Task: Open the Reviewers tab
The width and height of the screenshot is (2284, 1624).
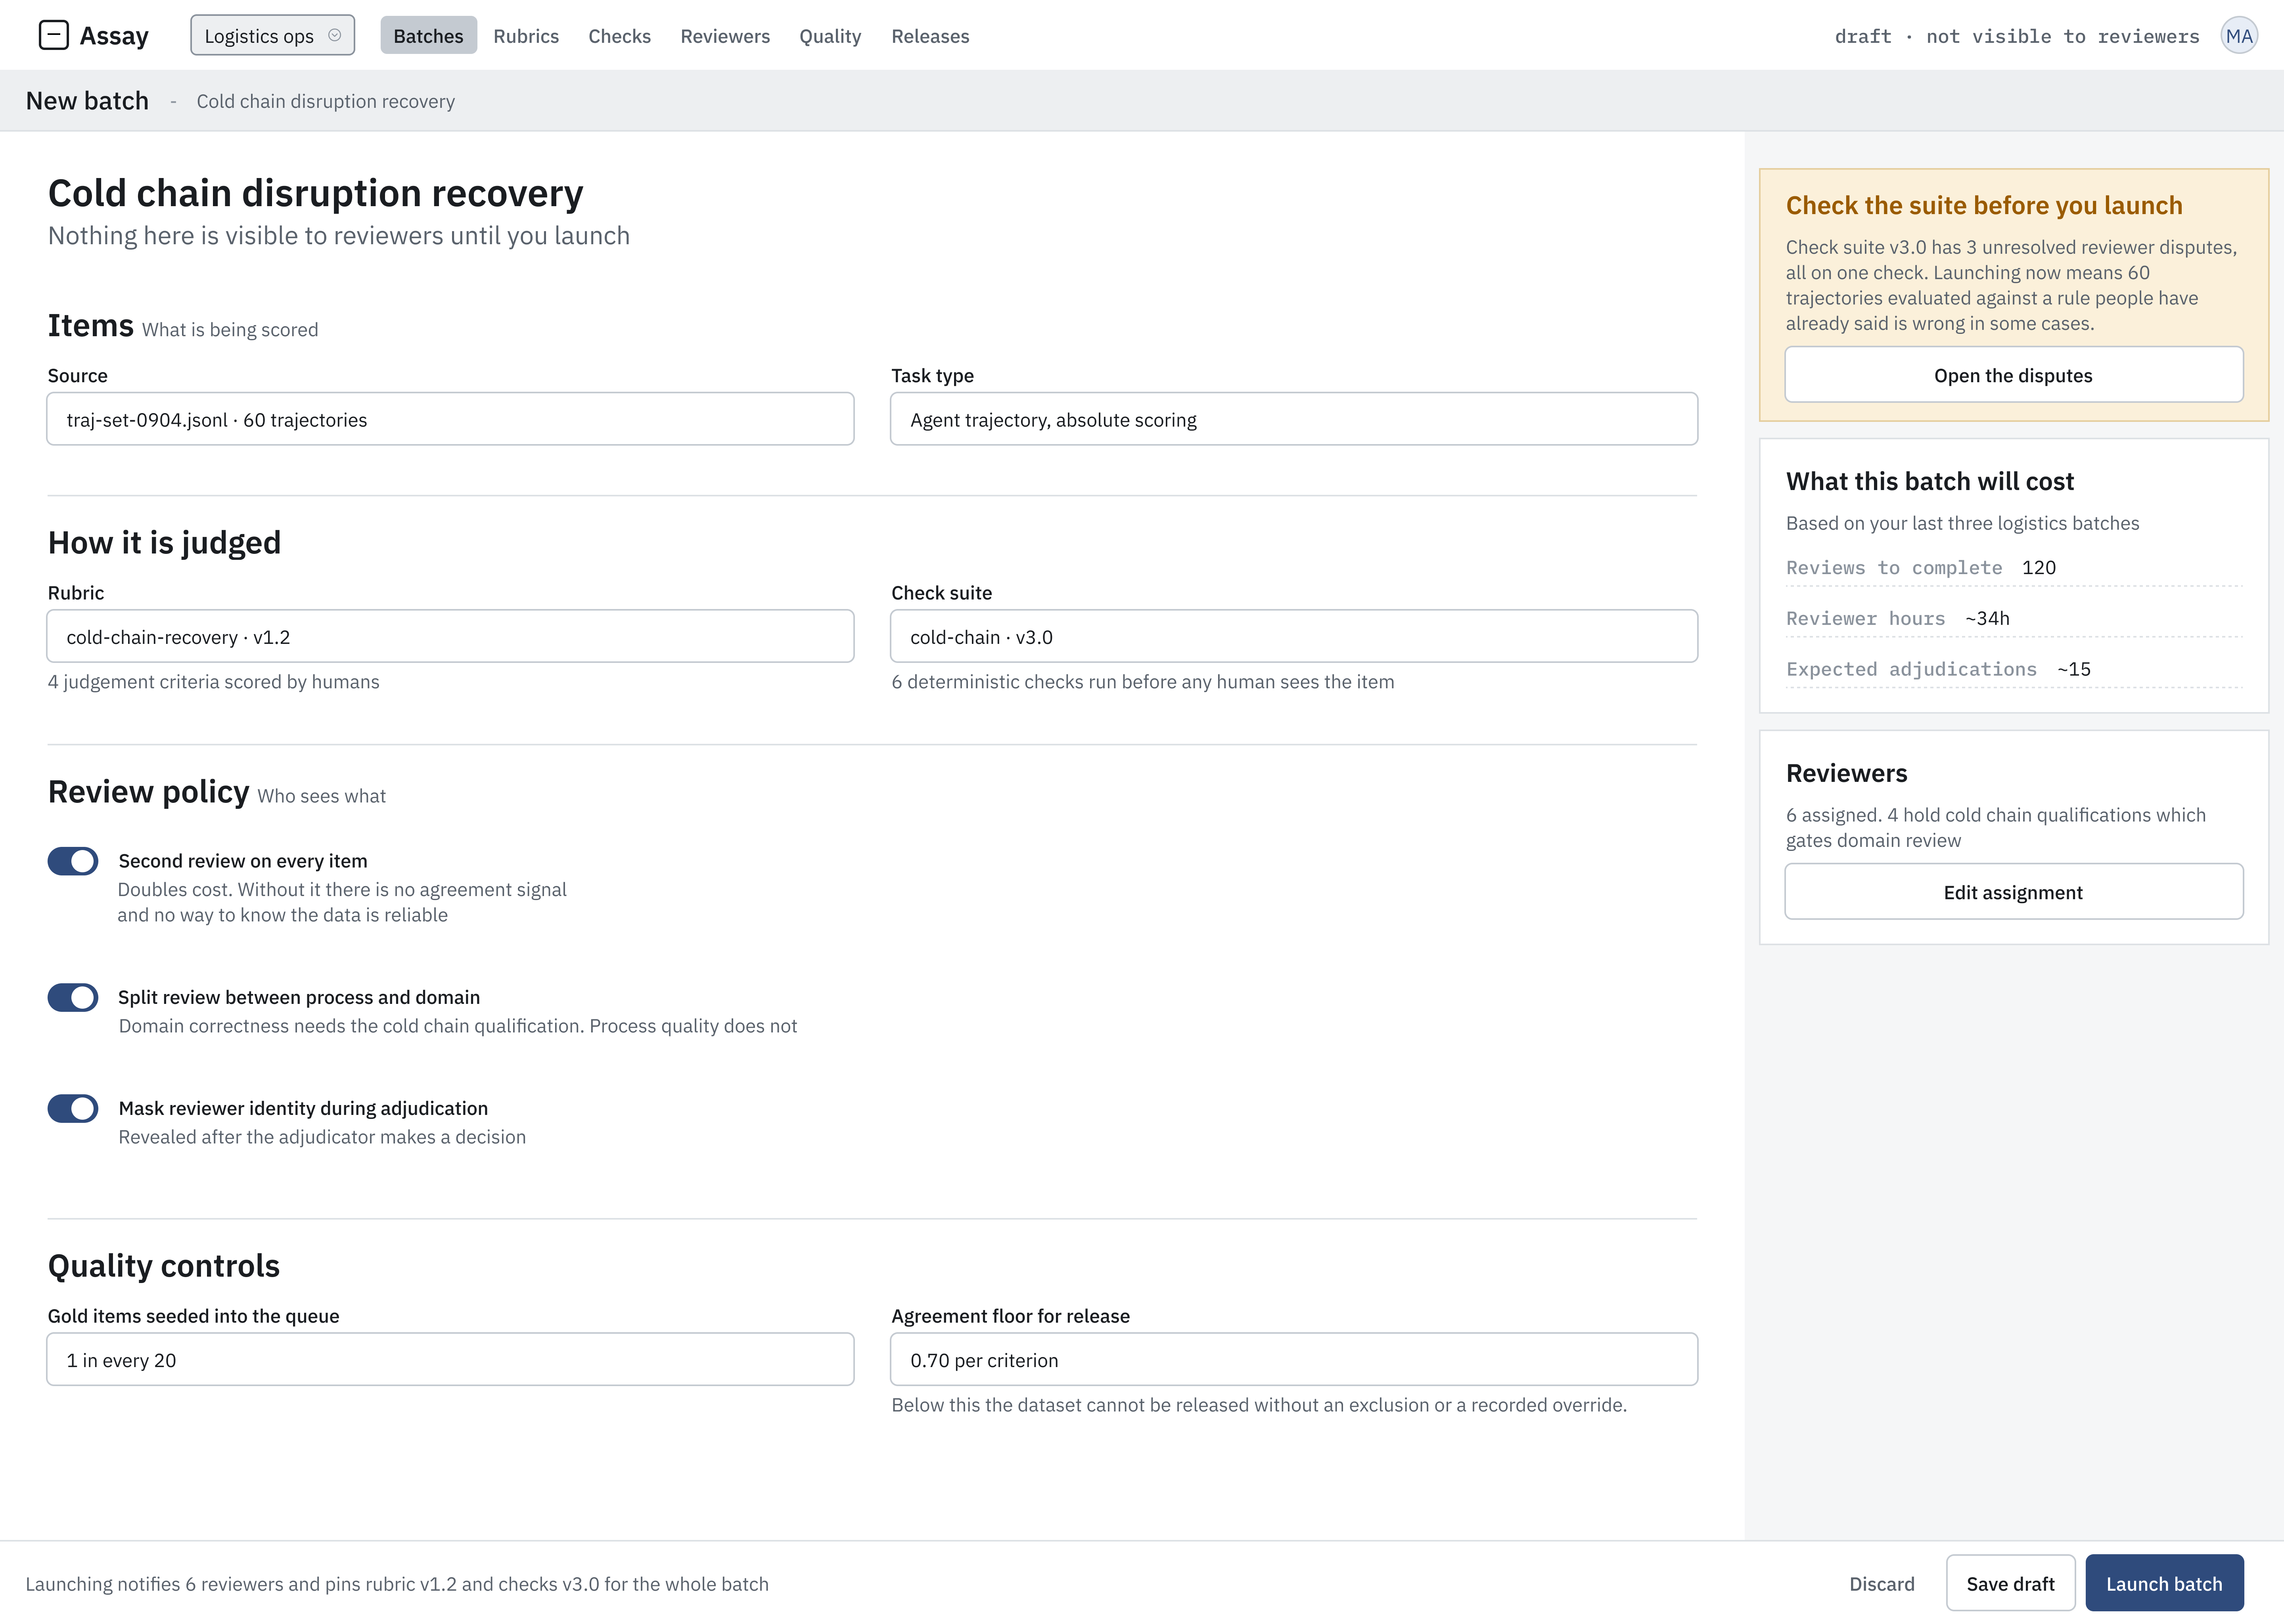Action: pyautogui.click(x=725, y=36)
